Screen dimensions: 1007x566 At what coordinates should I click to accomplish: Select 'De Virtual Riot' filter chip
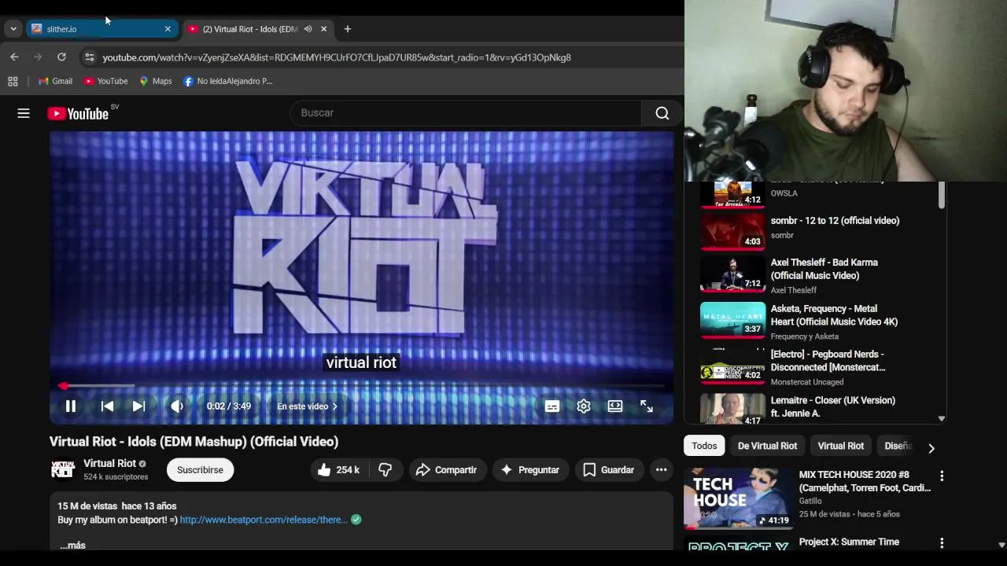(767, 446)
